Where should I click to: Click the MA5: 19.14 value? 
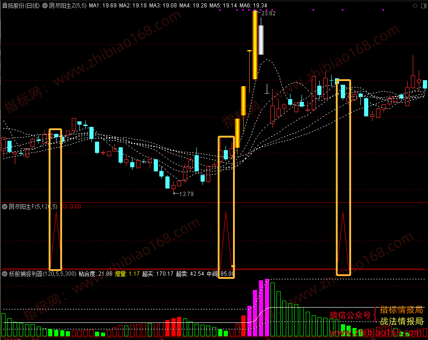(x=223, y=6)
